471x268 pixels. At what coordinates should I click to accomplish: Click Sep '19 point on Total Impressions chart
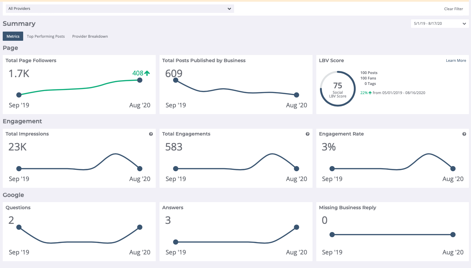[19, 168]
